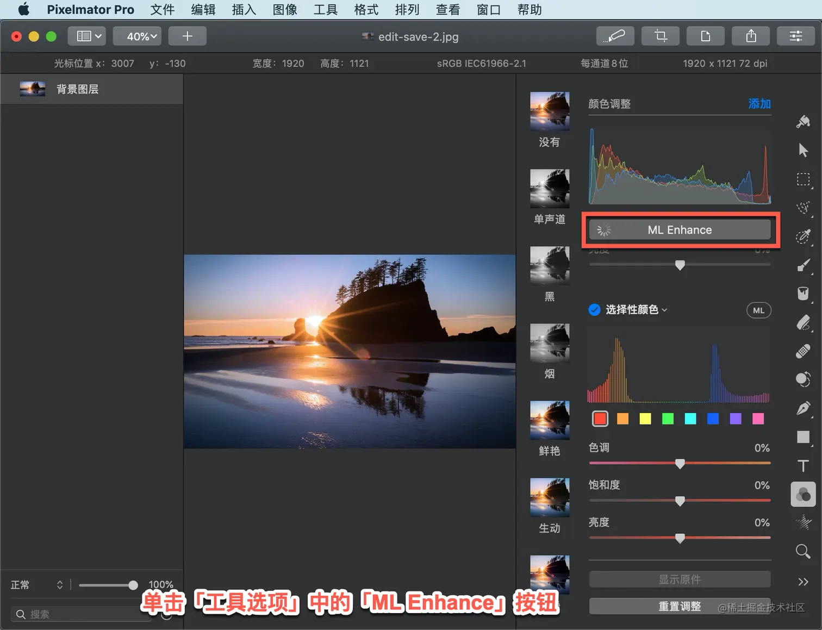The image size is (822, 630).
Task: Toggle the tool options sliders button
Action: (x=796, y=36)
